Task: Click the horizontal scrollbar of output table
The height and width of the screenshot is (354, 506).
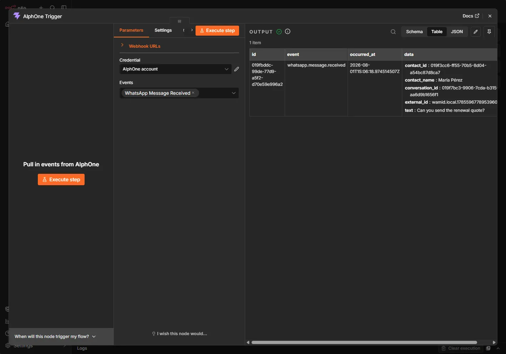Action: (x=364, y=342)
